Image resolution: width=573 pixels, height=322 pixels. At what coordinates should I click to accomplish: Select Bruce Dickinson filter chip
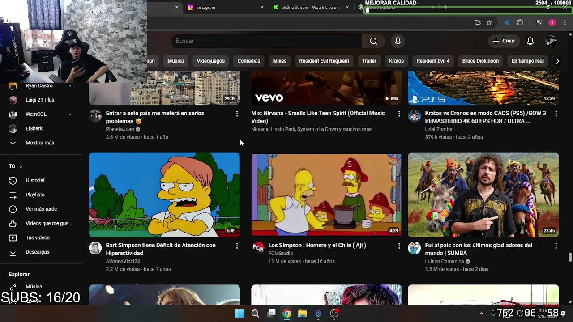click(480, 61)
